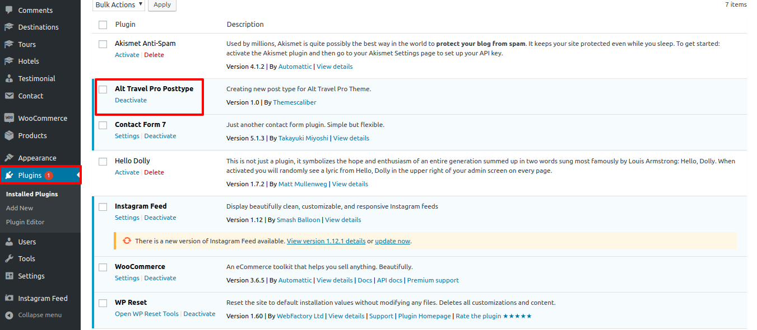Screen dimensions: 757x330
Task: Open the Smash Balloon author link
Action: (299, 220)
